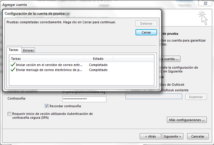
Task: Switch to the Errores tab
Action: click(x=28, y=50)
